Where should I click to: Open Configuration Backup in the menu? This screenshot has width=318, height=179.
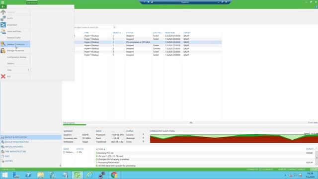pos(15,57)
